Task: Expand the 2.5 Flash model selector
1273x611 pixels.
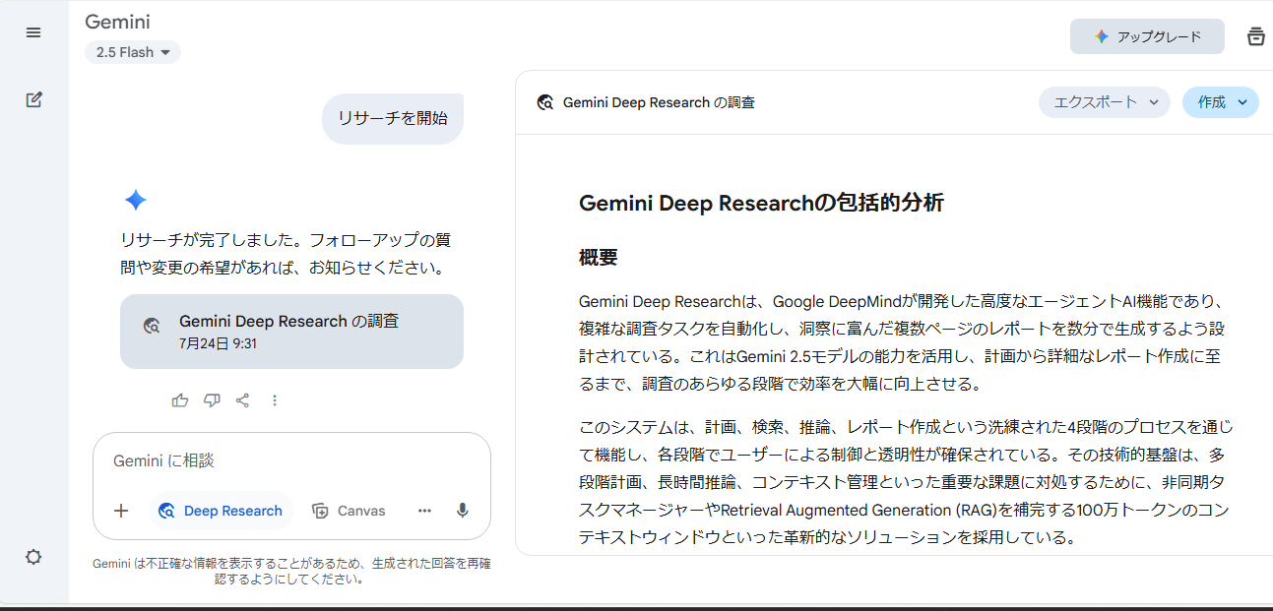Action: (x=133, y=52)
